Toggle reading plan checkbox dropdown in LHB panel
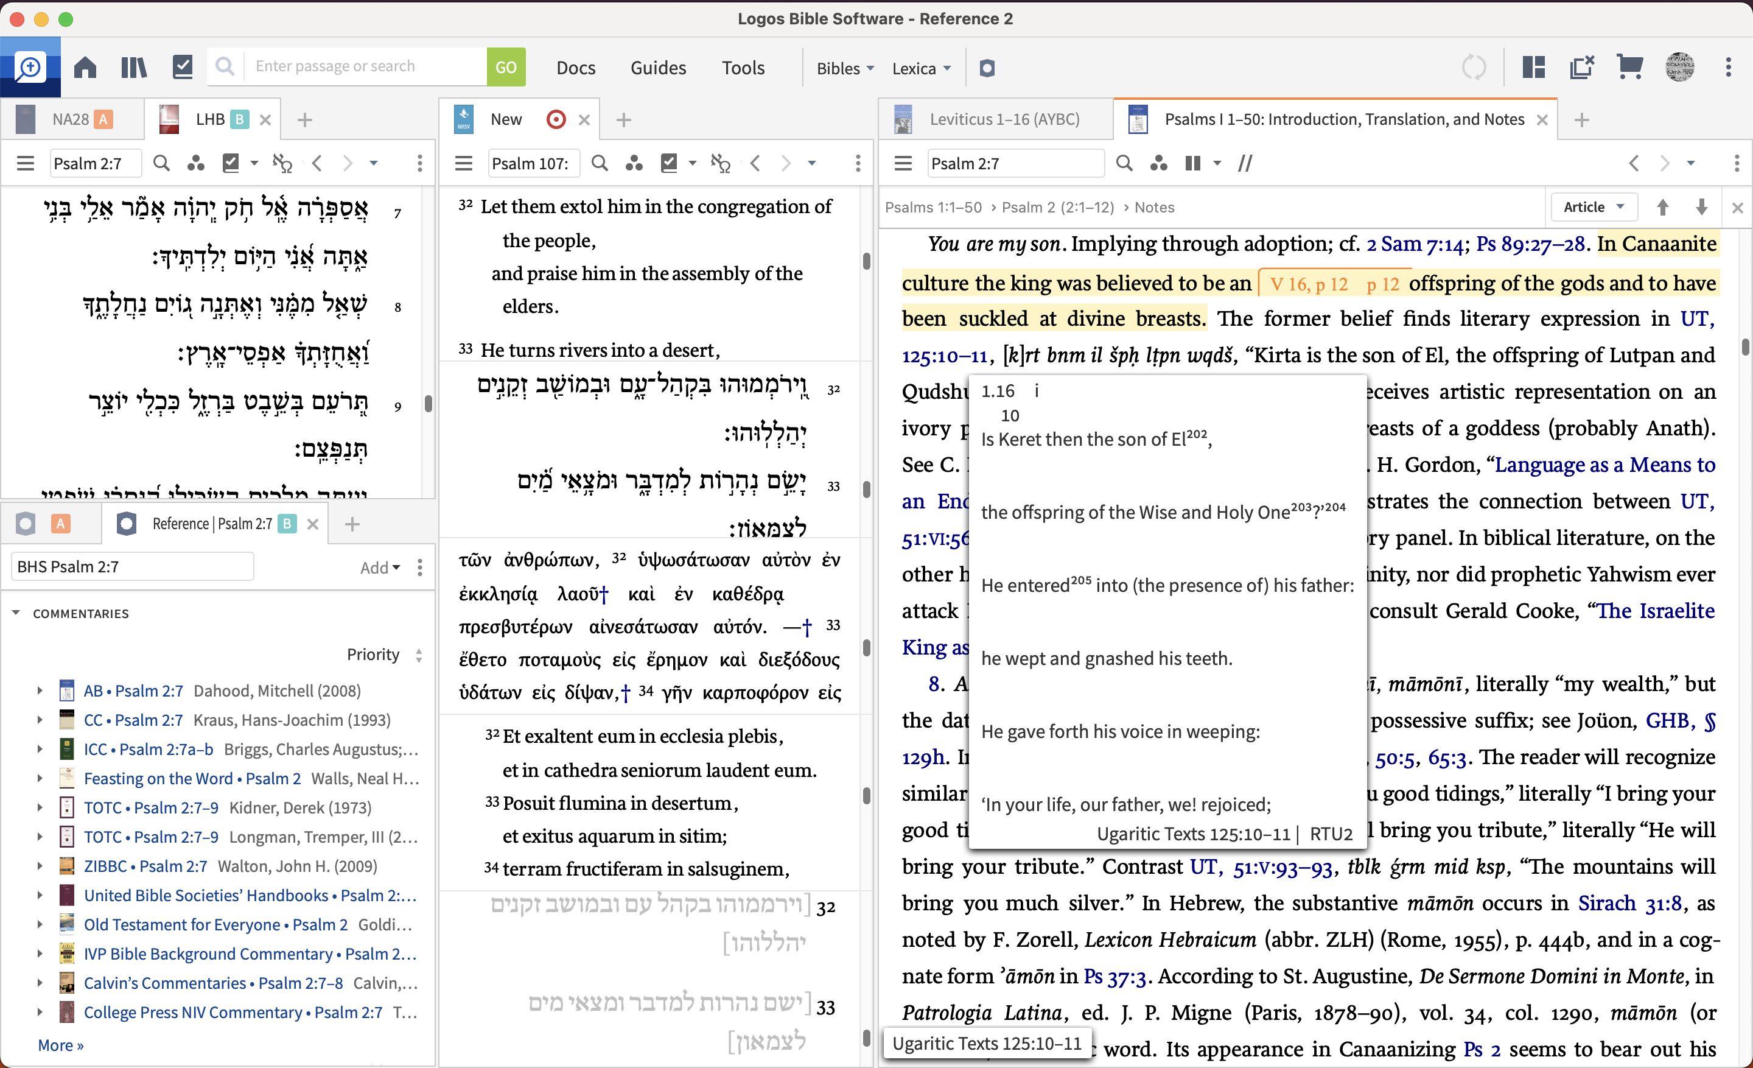The height and width of the screenshot is (1068, 1753). point(254,164)
